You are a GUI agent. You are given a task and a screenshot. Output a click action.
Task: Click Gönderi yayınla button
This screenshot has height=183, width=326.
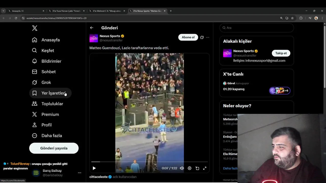(54, 148)
